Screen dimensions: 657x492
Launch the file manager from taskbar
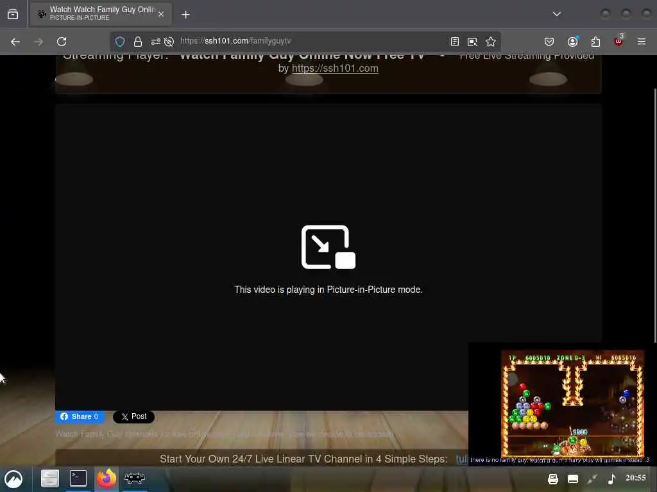pos(49,479)
